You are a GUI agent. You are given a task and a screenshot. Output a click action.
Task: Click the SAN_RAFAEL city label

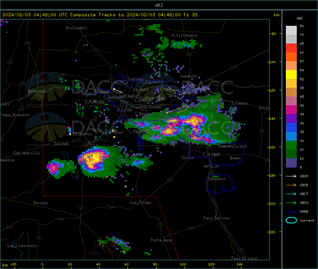(x=130, y=96)
